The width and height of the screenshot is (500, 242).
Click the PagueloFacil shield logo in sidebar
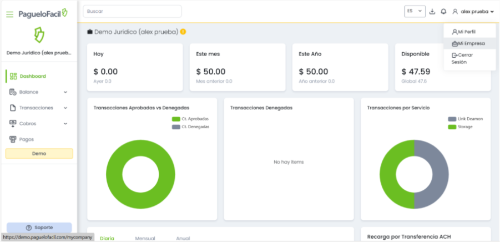coord(38,35)
